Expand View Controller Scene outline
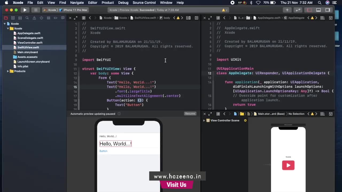 tap(204, 121)
